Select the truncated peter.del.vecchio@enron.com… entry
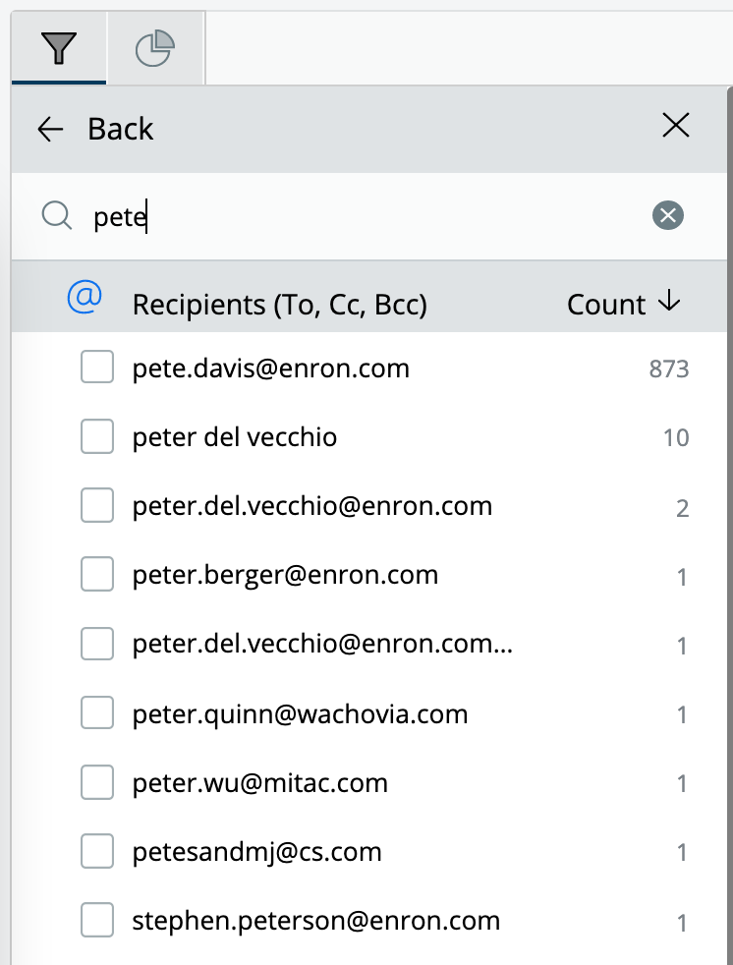Image resolution: width=733 pixels, height=965 pixels. [x=322, y=644]
